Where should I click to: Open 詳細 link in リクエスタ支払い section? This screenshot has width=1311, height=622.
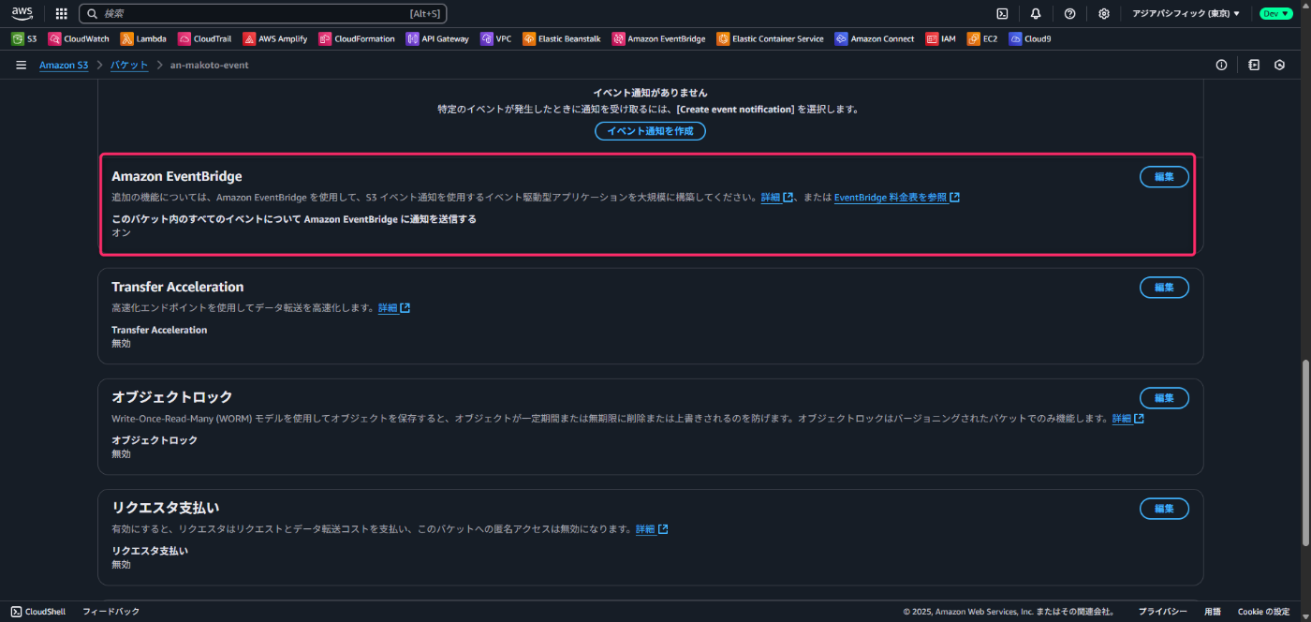pyautogui.click(x=652, y=529)
